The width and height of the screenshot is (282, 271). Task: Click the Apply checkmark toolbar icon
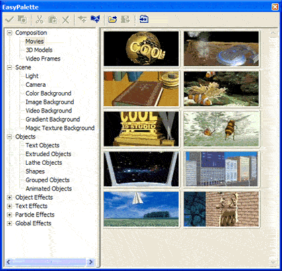pos(9,20)
